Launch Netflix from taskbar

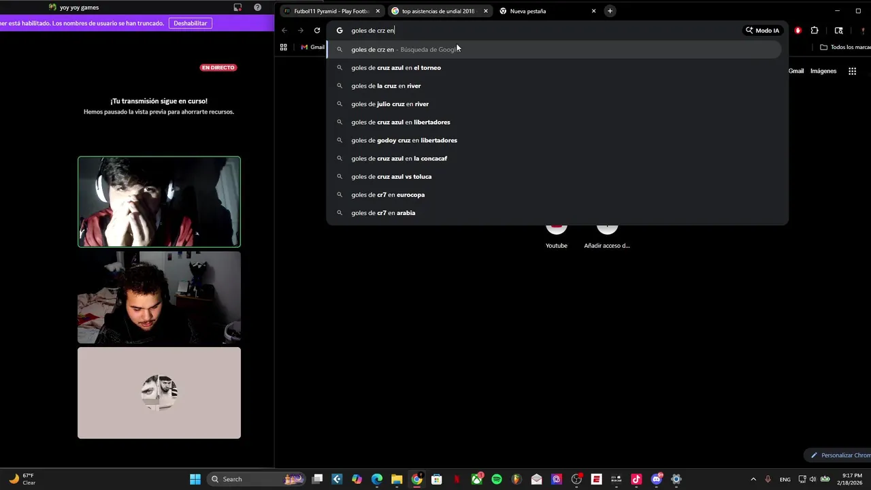pyautogui.click(x=457, y=479)
